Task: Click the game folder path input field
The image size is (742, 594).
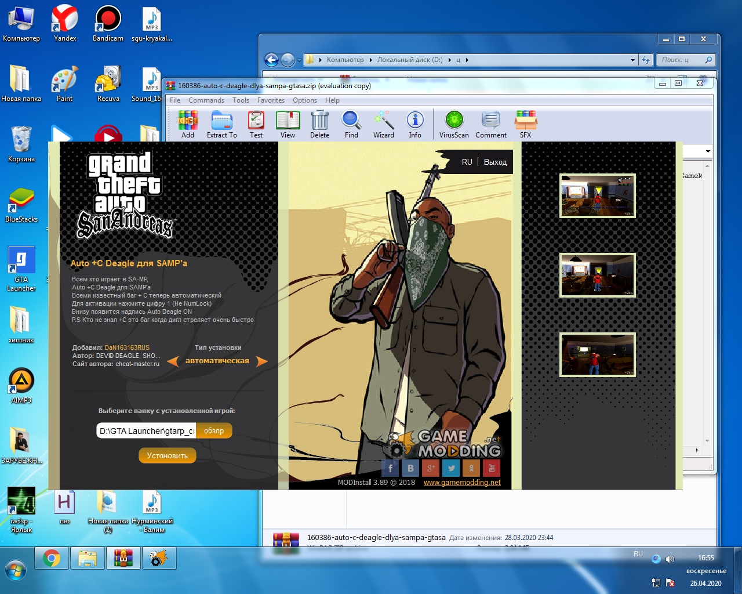Action: coord(146,431)
